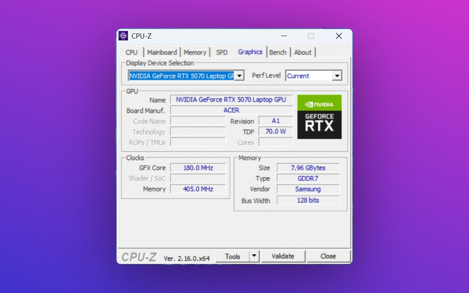Switch to the CPU tab
The image size is (469, 293).
[x=132, y=53]
